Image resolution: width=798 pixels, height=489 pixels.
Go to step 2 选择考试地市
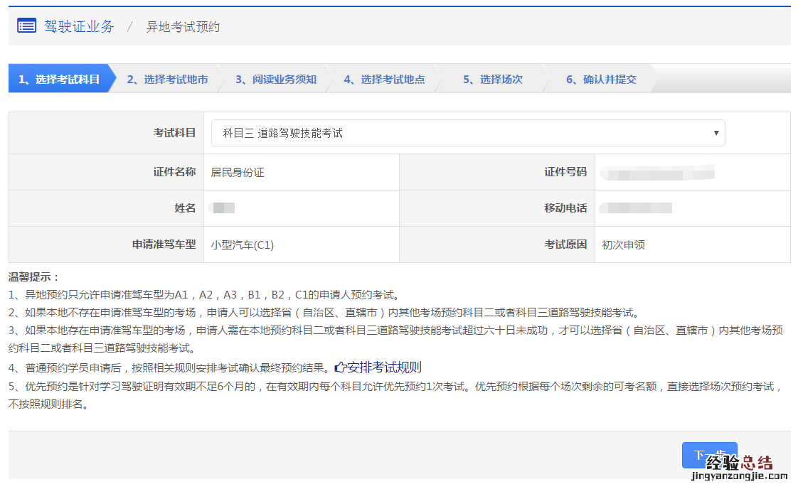(167, 79)
